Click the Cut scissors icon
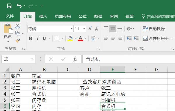 (17, 26)
